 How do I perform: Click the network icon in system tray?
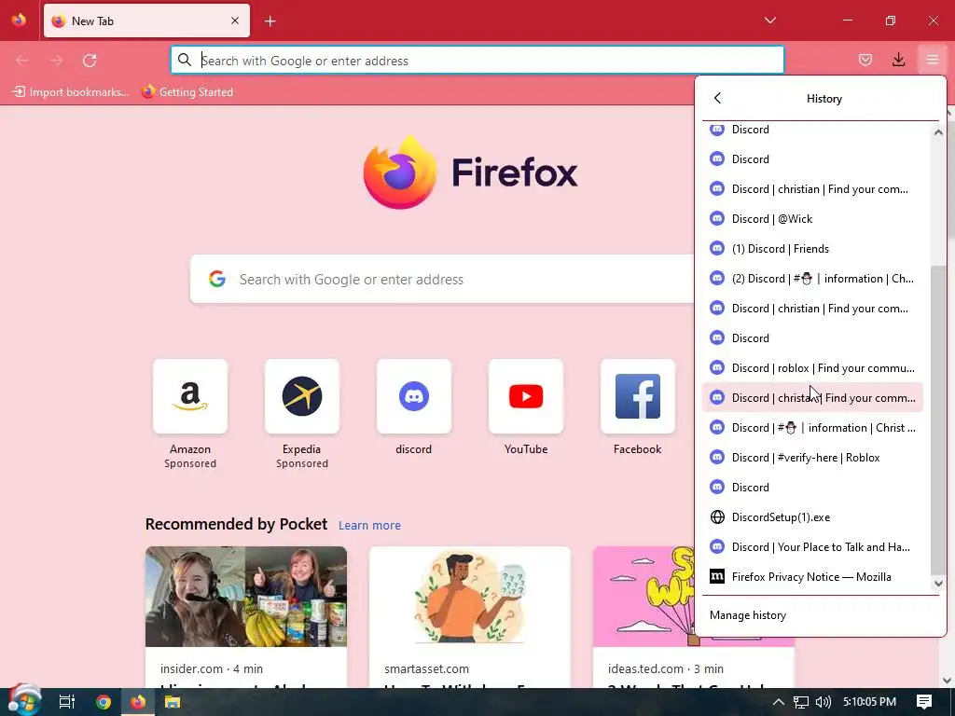pos(801,702)
